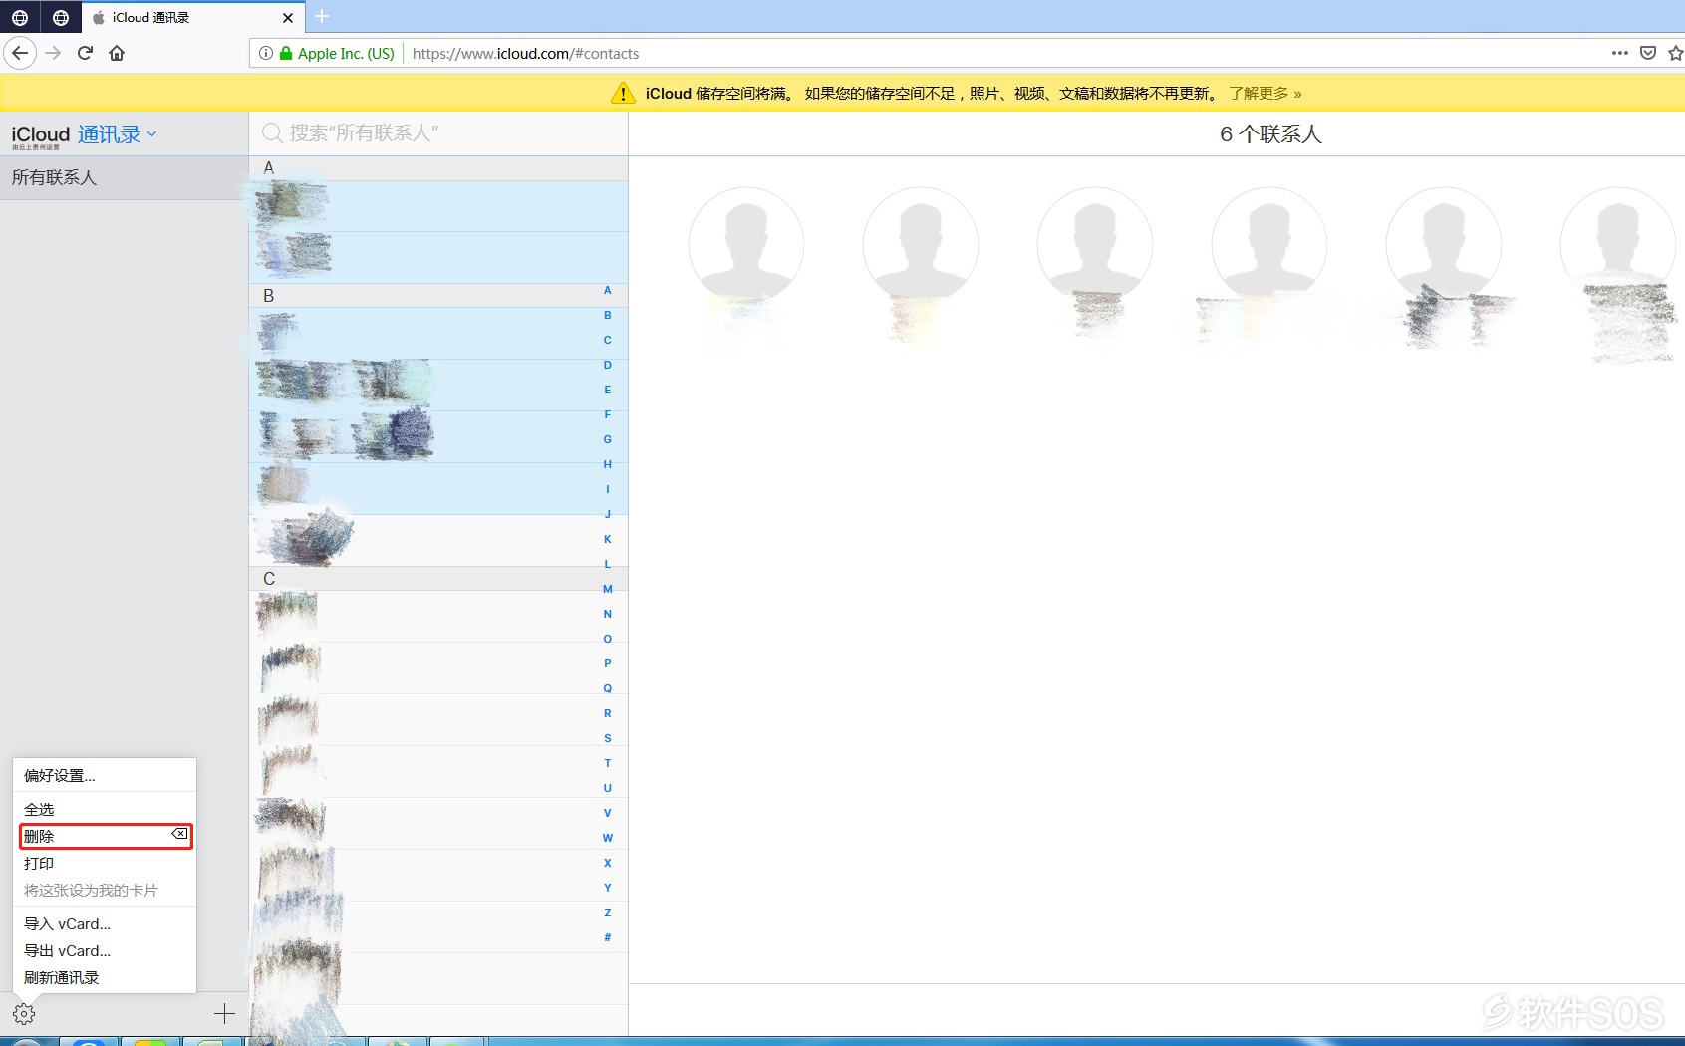Show site information icon in address bar
This screenshot has height=1046, width=1685.
pos(266,53)
